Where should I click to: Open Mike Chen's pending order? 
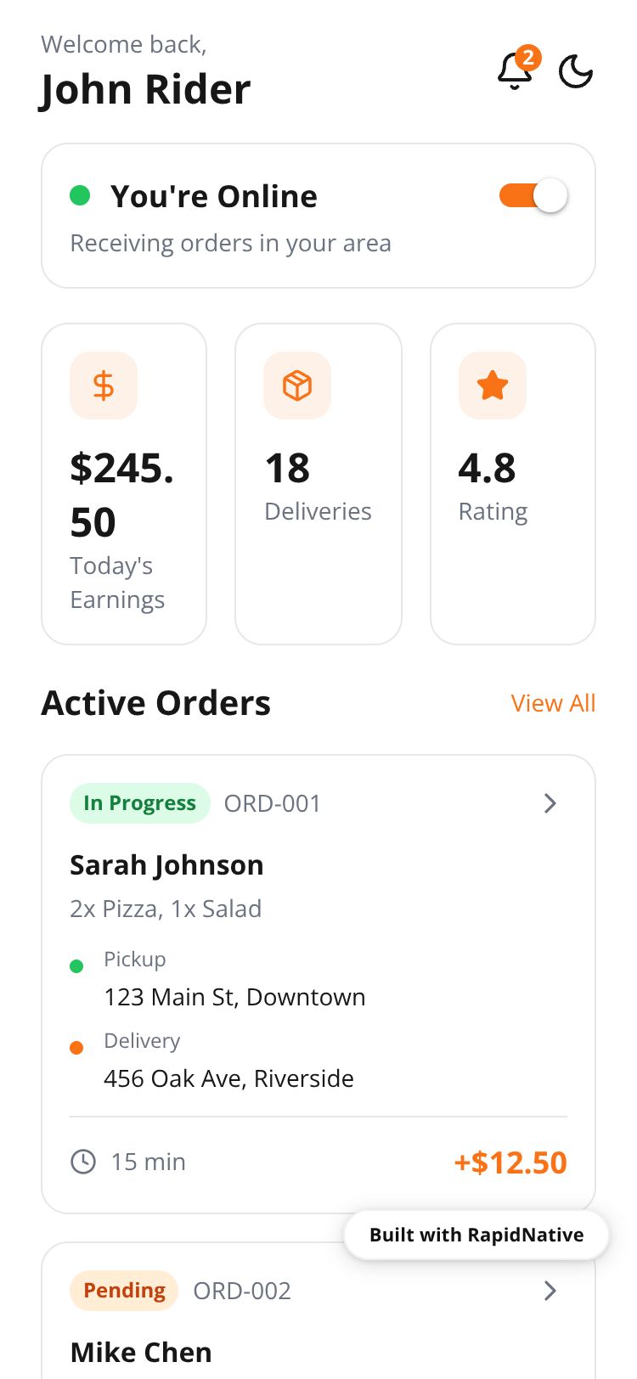click(141, 1352)
